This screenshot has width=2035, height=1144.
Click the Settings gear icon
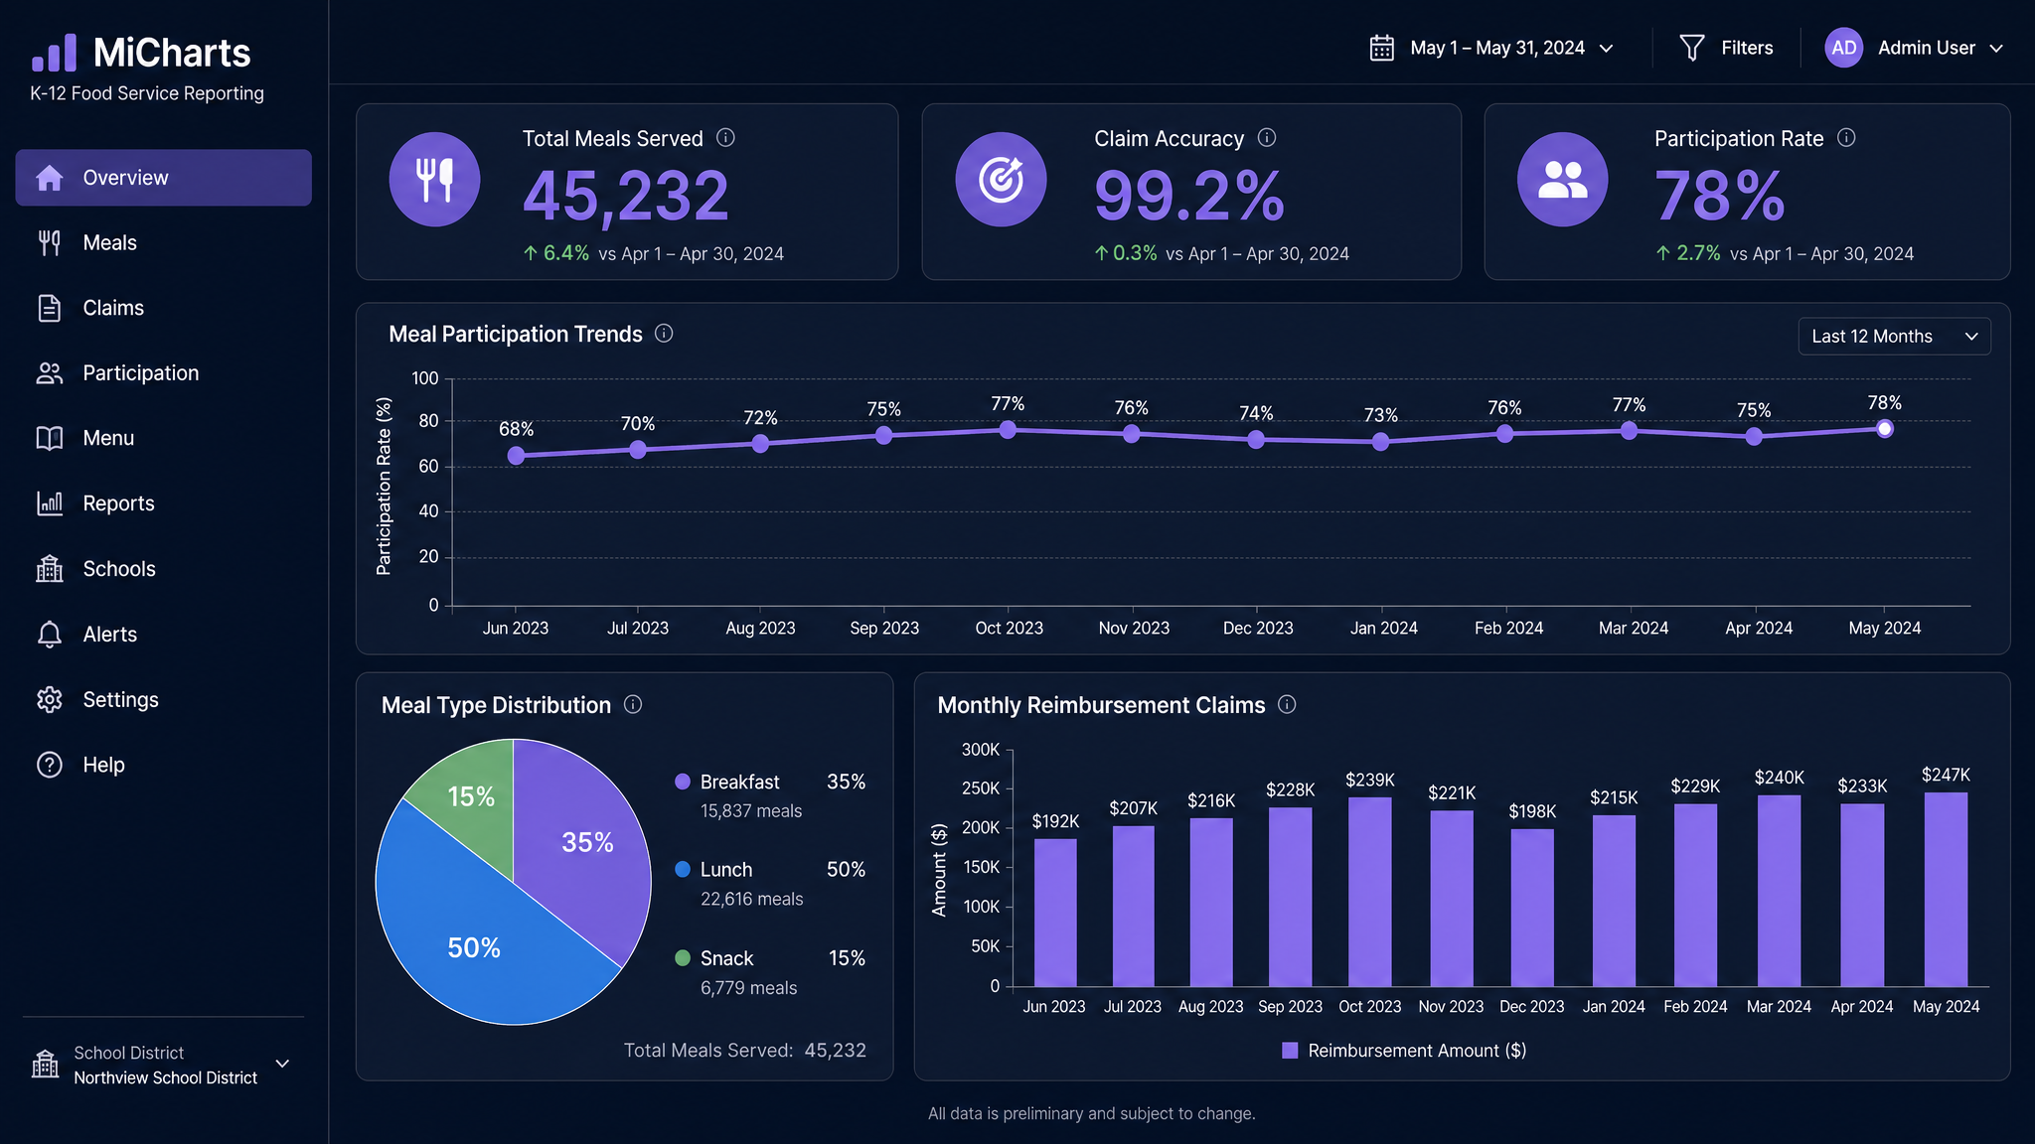(x=49, y=700)
